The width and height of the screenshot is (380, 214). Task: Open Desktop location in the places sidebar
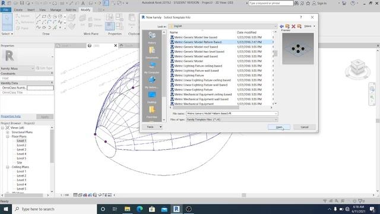click(x=152, y=97)
